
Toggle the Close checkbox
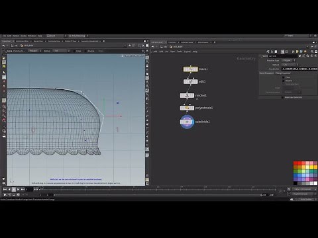click(x=284, y=77)
